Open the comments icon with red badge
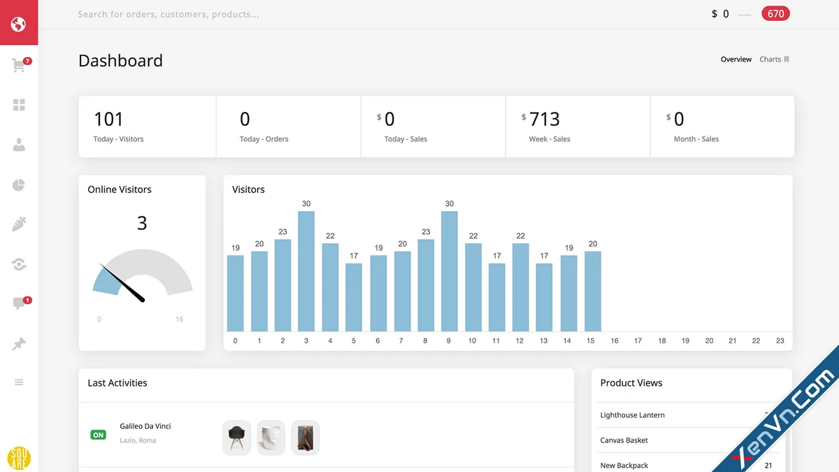 pos(19,303)
